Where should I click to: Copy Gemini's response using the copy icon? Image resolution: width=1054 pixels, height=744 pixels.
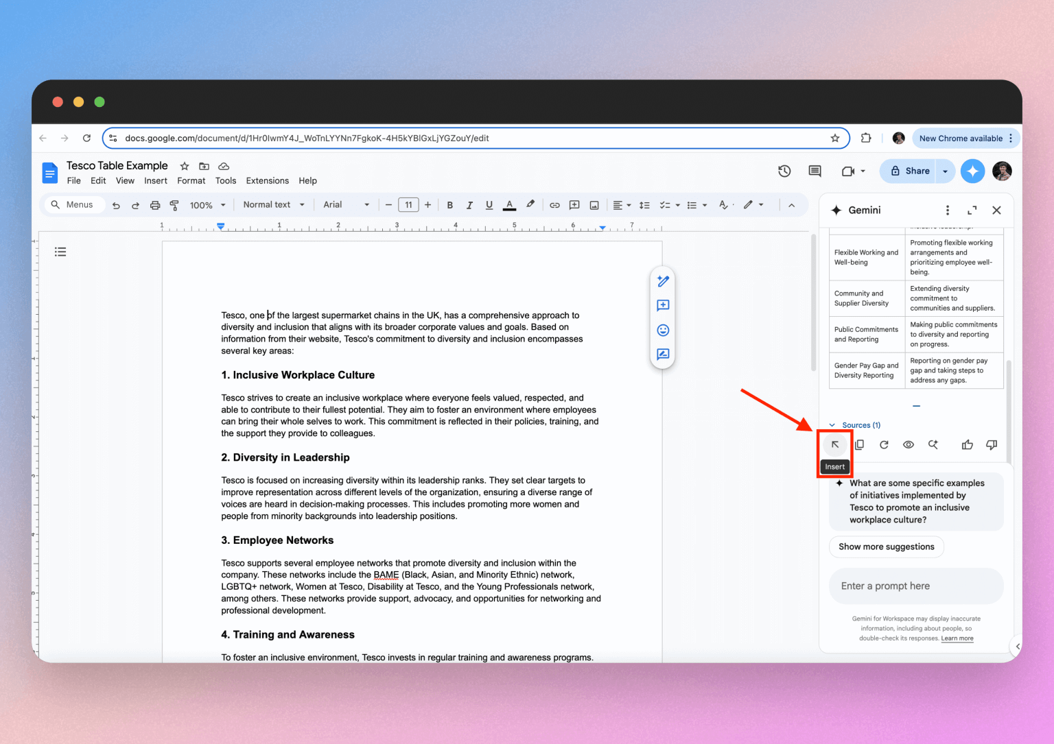coord(859,444)
